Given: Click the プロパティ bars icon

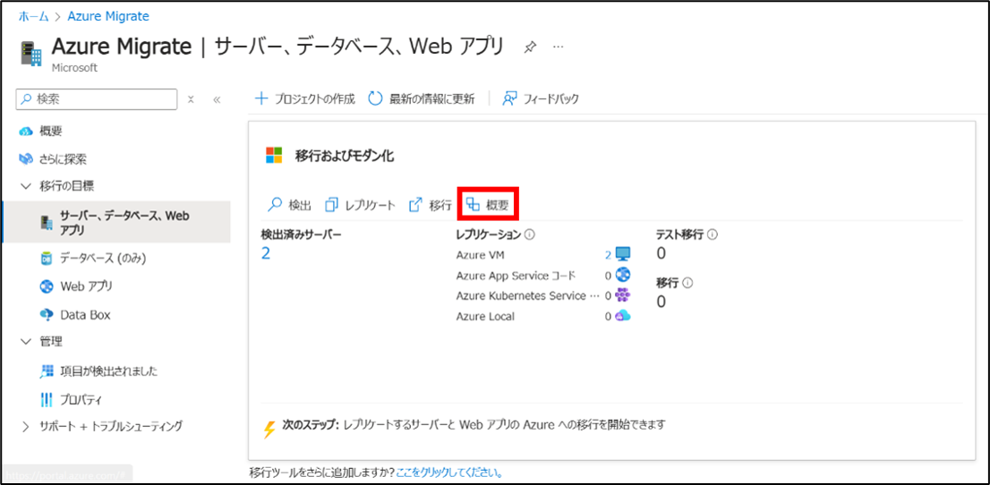Looking at the screenshot, I should (x=46, y=399).
